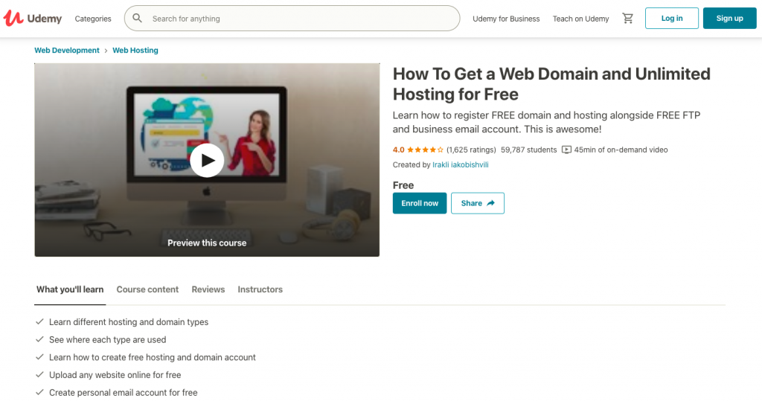Click the (1,625 ratings) text
The width and height of the screenshot is (762, 401).
pyautogui.click(x=471, y=150)
